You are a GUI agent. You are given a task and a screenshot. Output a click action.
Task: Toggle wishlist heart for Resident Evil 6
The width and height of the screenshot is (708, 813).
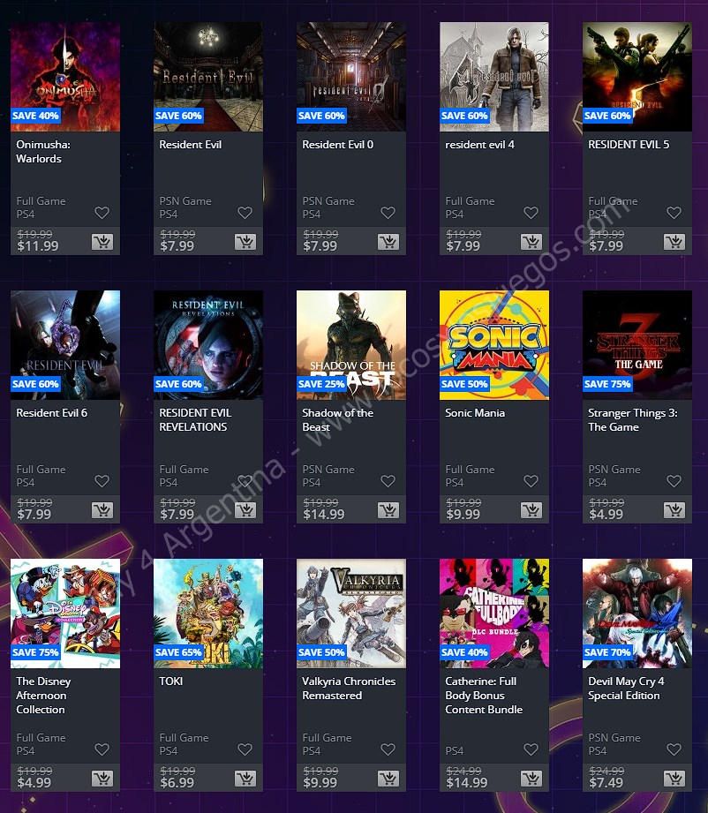[x=102, y=481]
